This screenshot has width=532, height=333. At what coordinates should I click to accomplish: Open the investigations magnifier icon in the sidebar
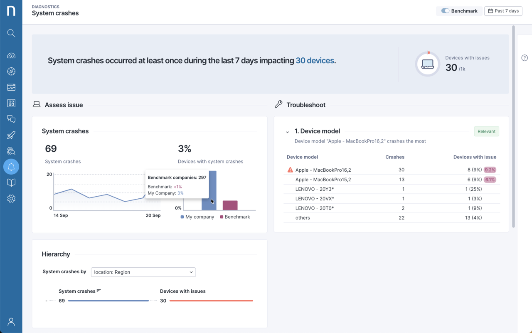11,150
